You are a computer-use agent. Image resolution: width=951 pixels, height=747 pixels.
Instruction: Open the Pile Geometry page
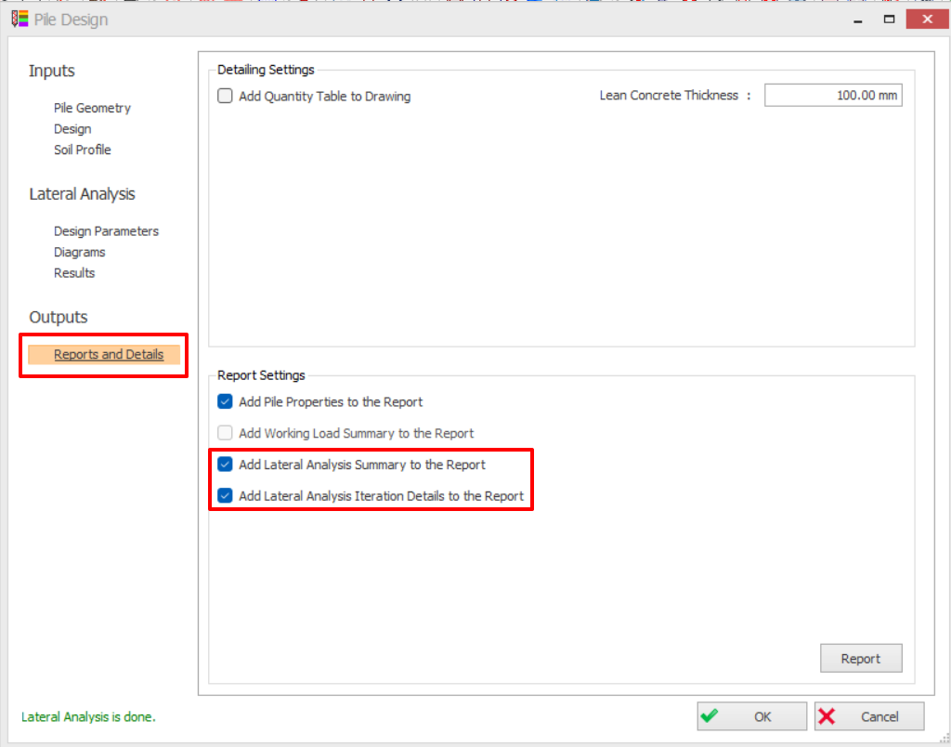click(92, 108)
